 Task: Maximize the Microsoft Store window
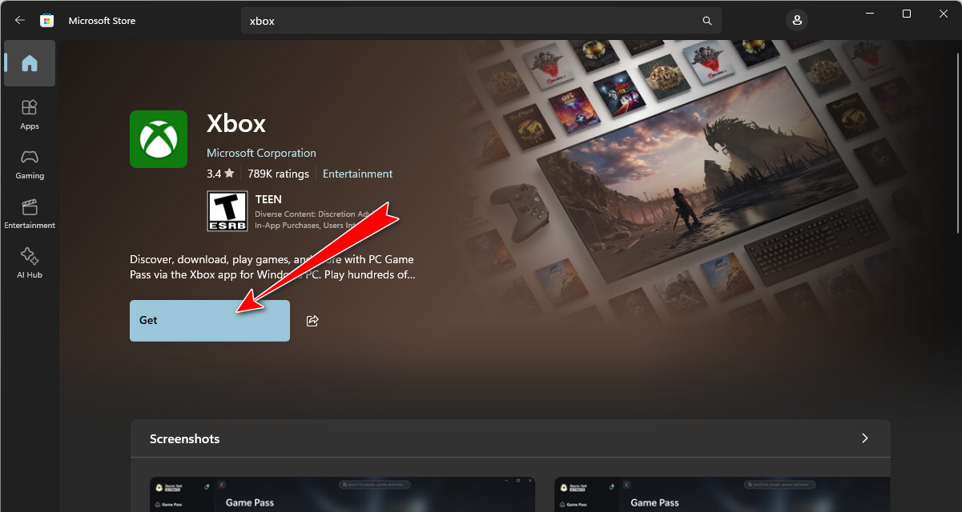[x=906, y=14]
